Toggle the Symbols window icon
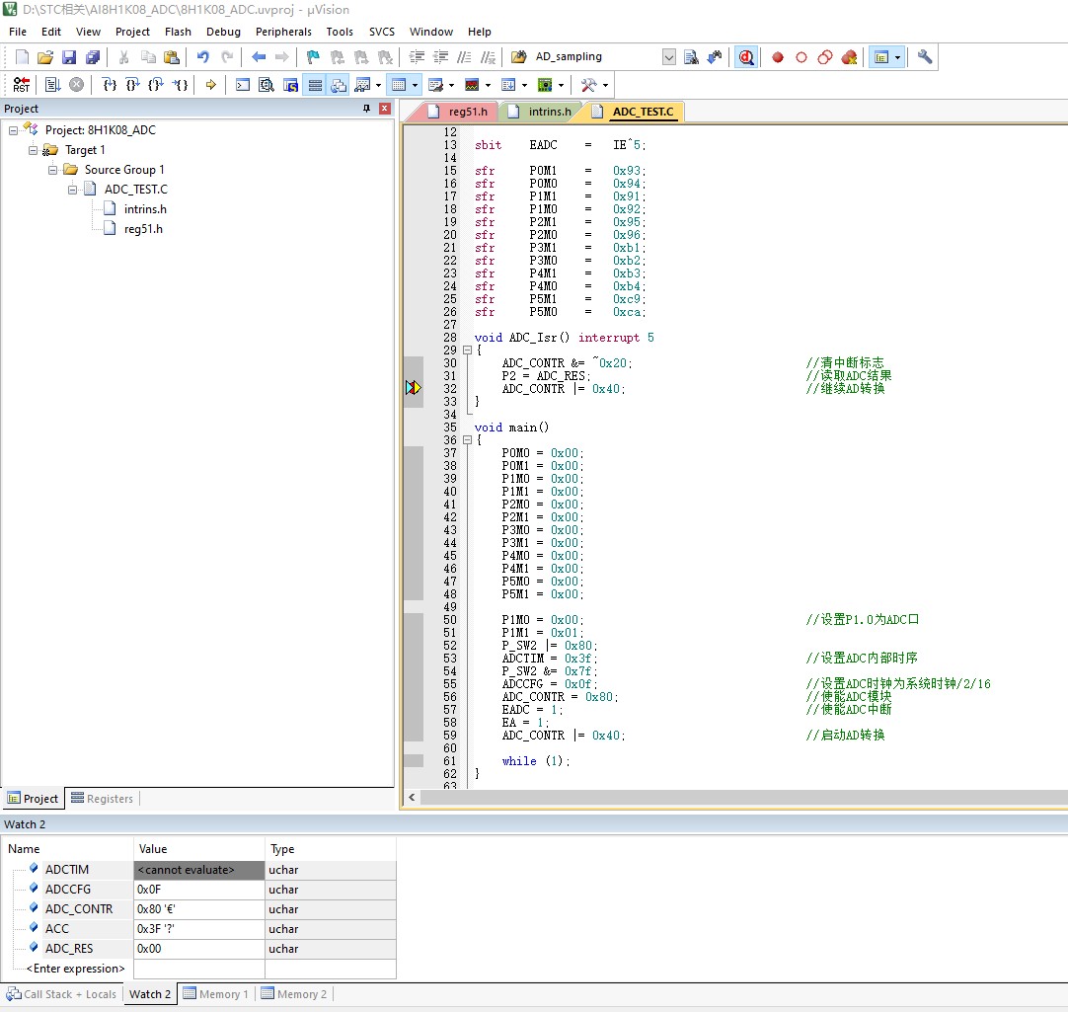 (290, 85)
